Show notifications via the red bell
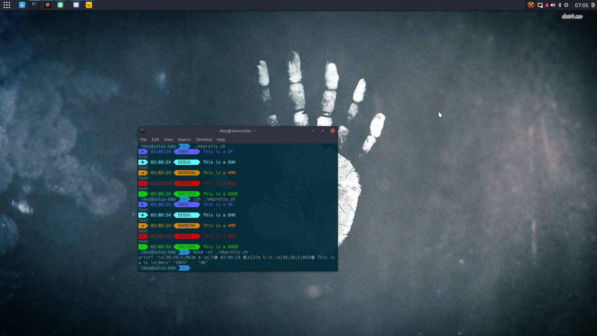 [547, 5]
